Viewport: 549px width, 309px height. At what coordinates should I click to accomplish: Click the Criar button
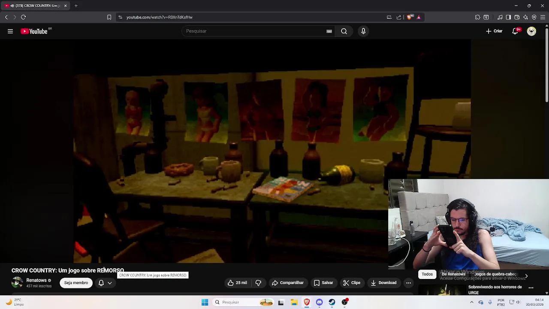click(x=494, y=31)
